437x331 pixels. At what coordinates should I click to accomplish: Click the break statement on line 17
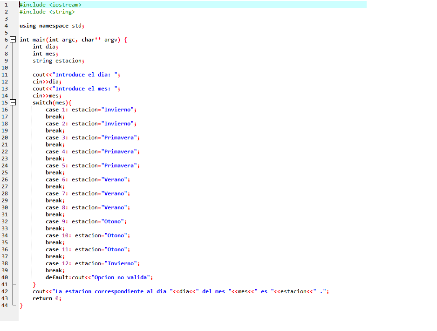pos(55,117)
